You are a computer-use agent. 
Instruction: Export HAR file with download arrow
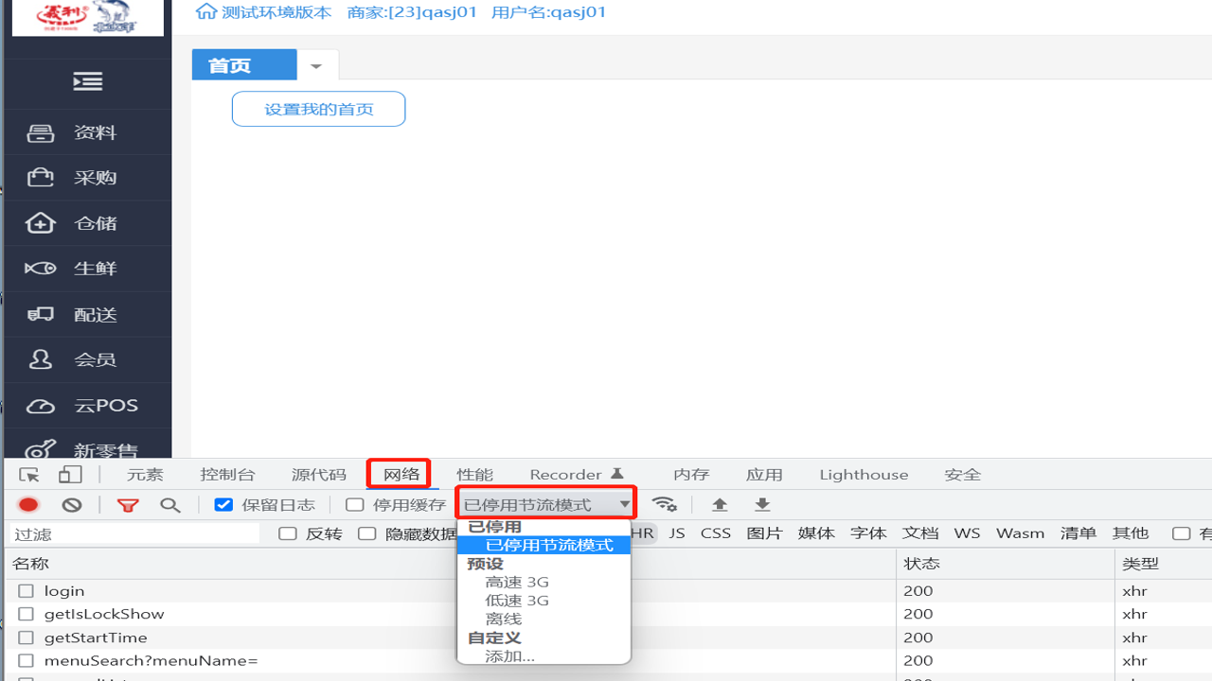pos(762,504)
